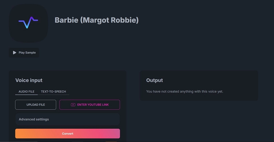The image size is (274, 142).
Task: Select the Output panel heading
Action: point(154,80)
